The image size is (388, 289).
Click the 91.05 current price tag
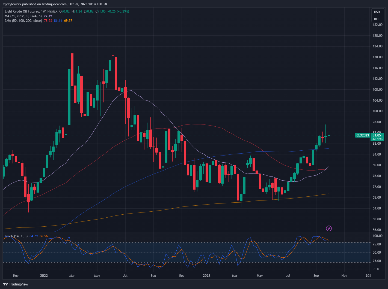[377, 135]
